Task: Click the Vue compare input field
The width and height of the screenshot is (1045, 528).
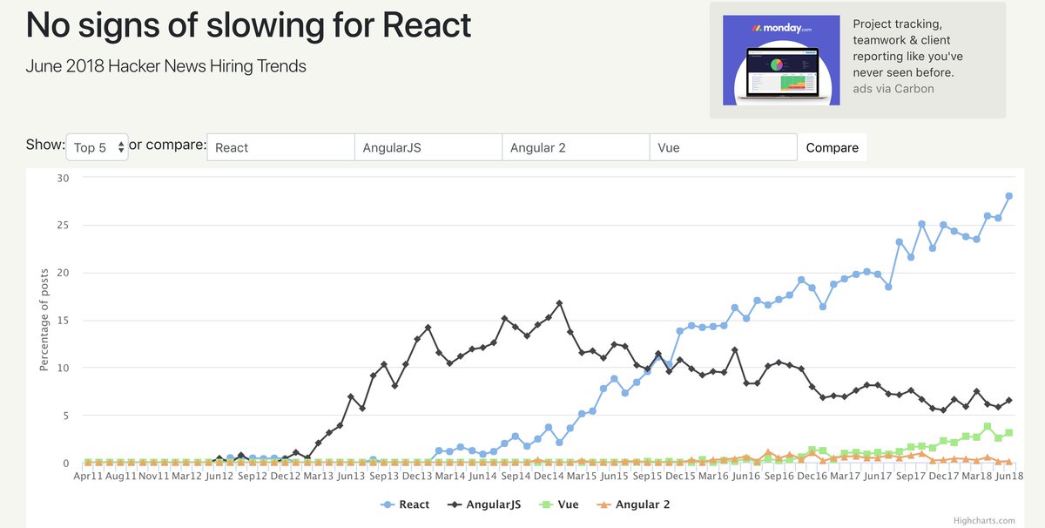Action: 724,147
